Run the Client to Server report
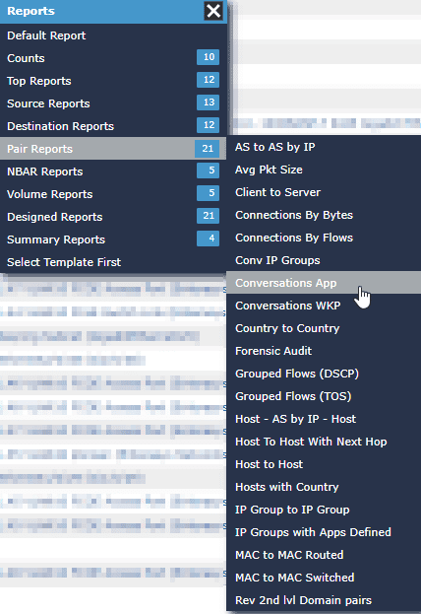Screen dimensions: 421x614 tap(324, 192)
